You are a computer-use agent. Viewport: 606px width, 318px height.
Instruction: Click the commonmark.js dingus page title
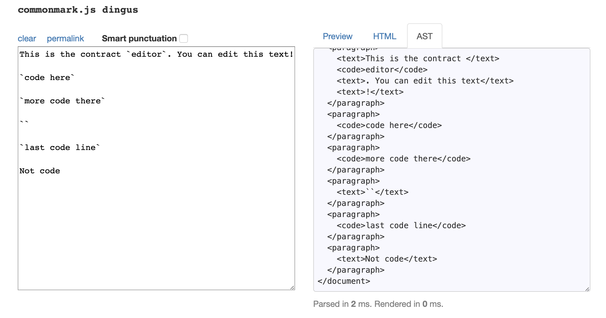pos(78,10)
